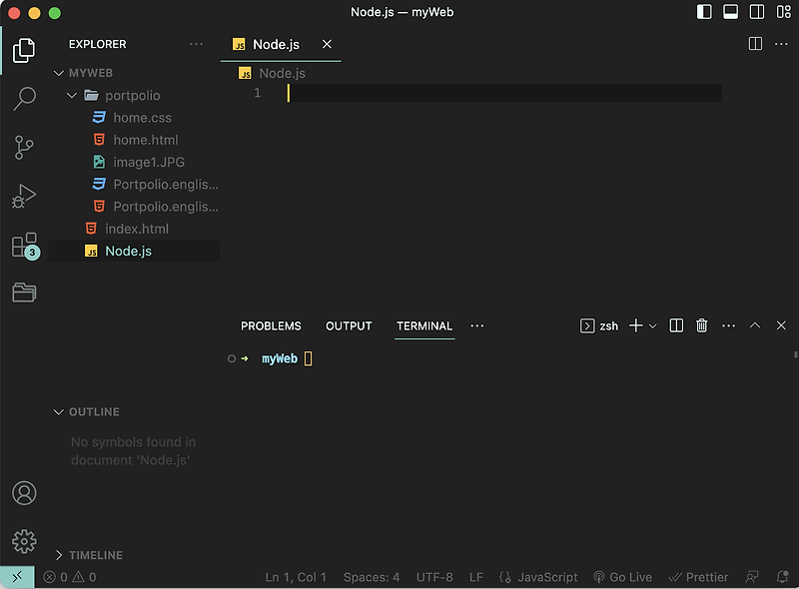Open the Extensions view
Screen dimensions: 799x589
tap(24, 245)
